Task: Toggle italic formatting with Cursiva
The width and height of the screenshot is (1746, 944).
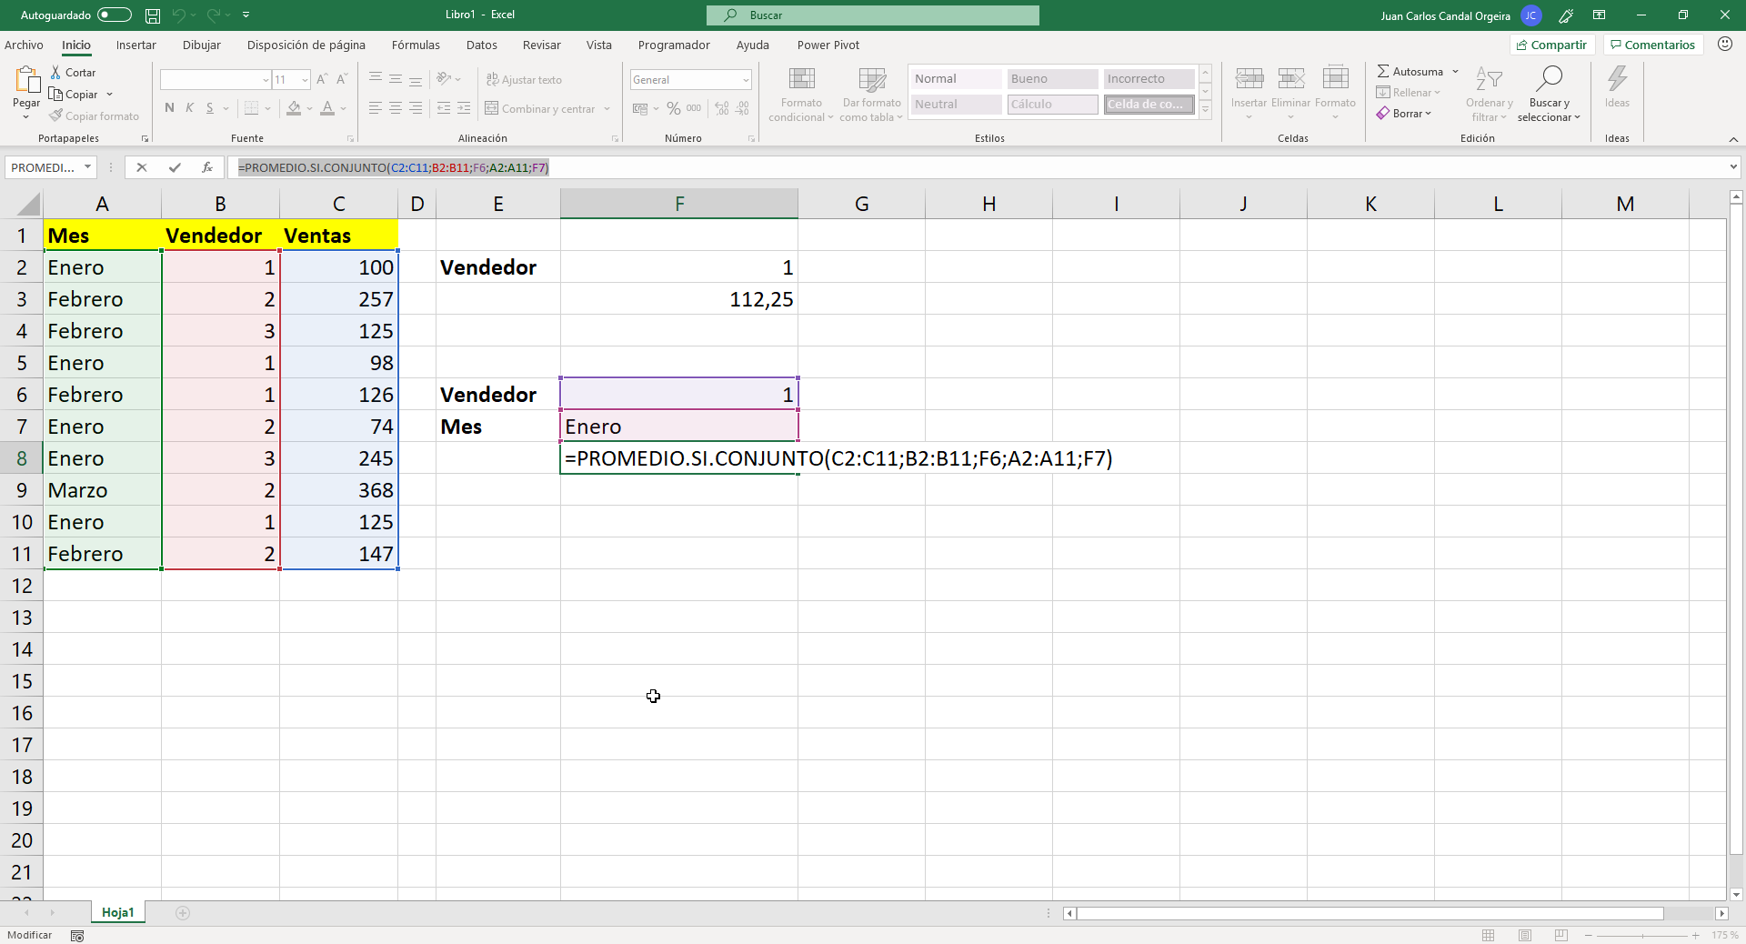Action: click(x=189, y=107)
